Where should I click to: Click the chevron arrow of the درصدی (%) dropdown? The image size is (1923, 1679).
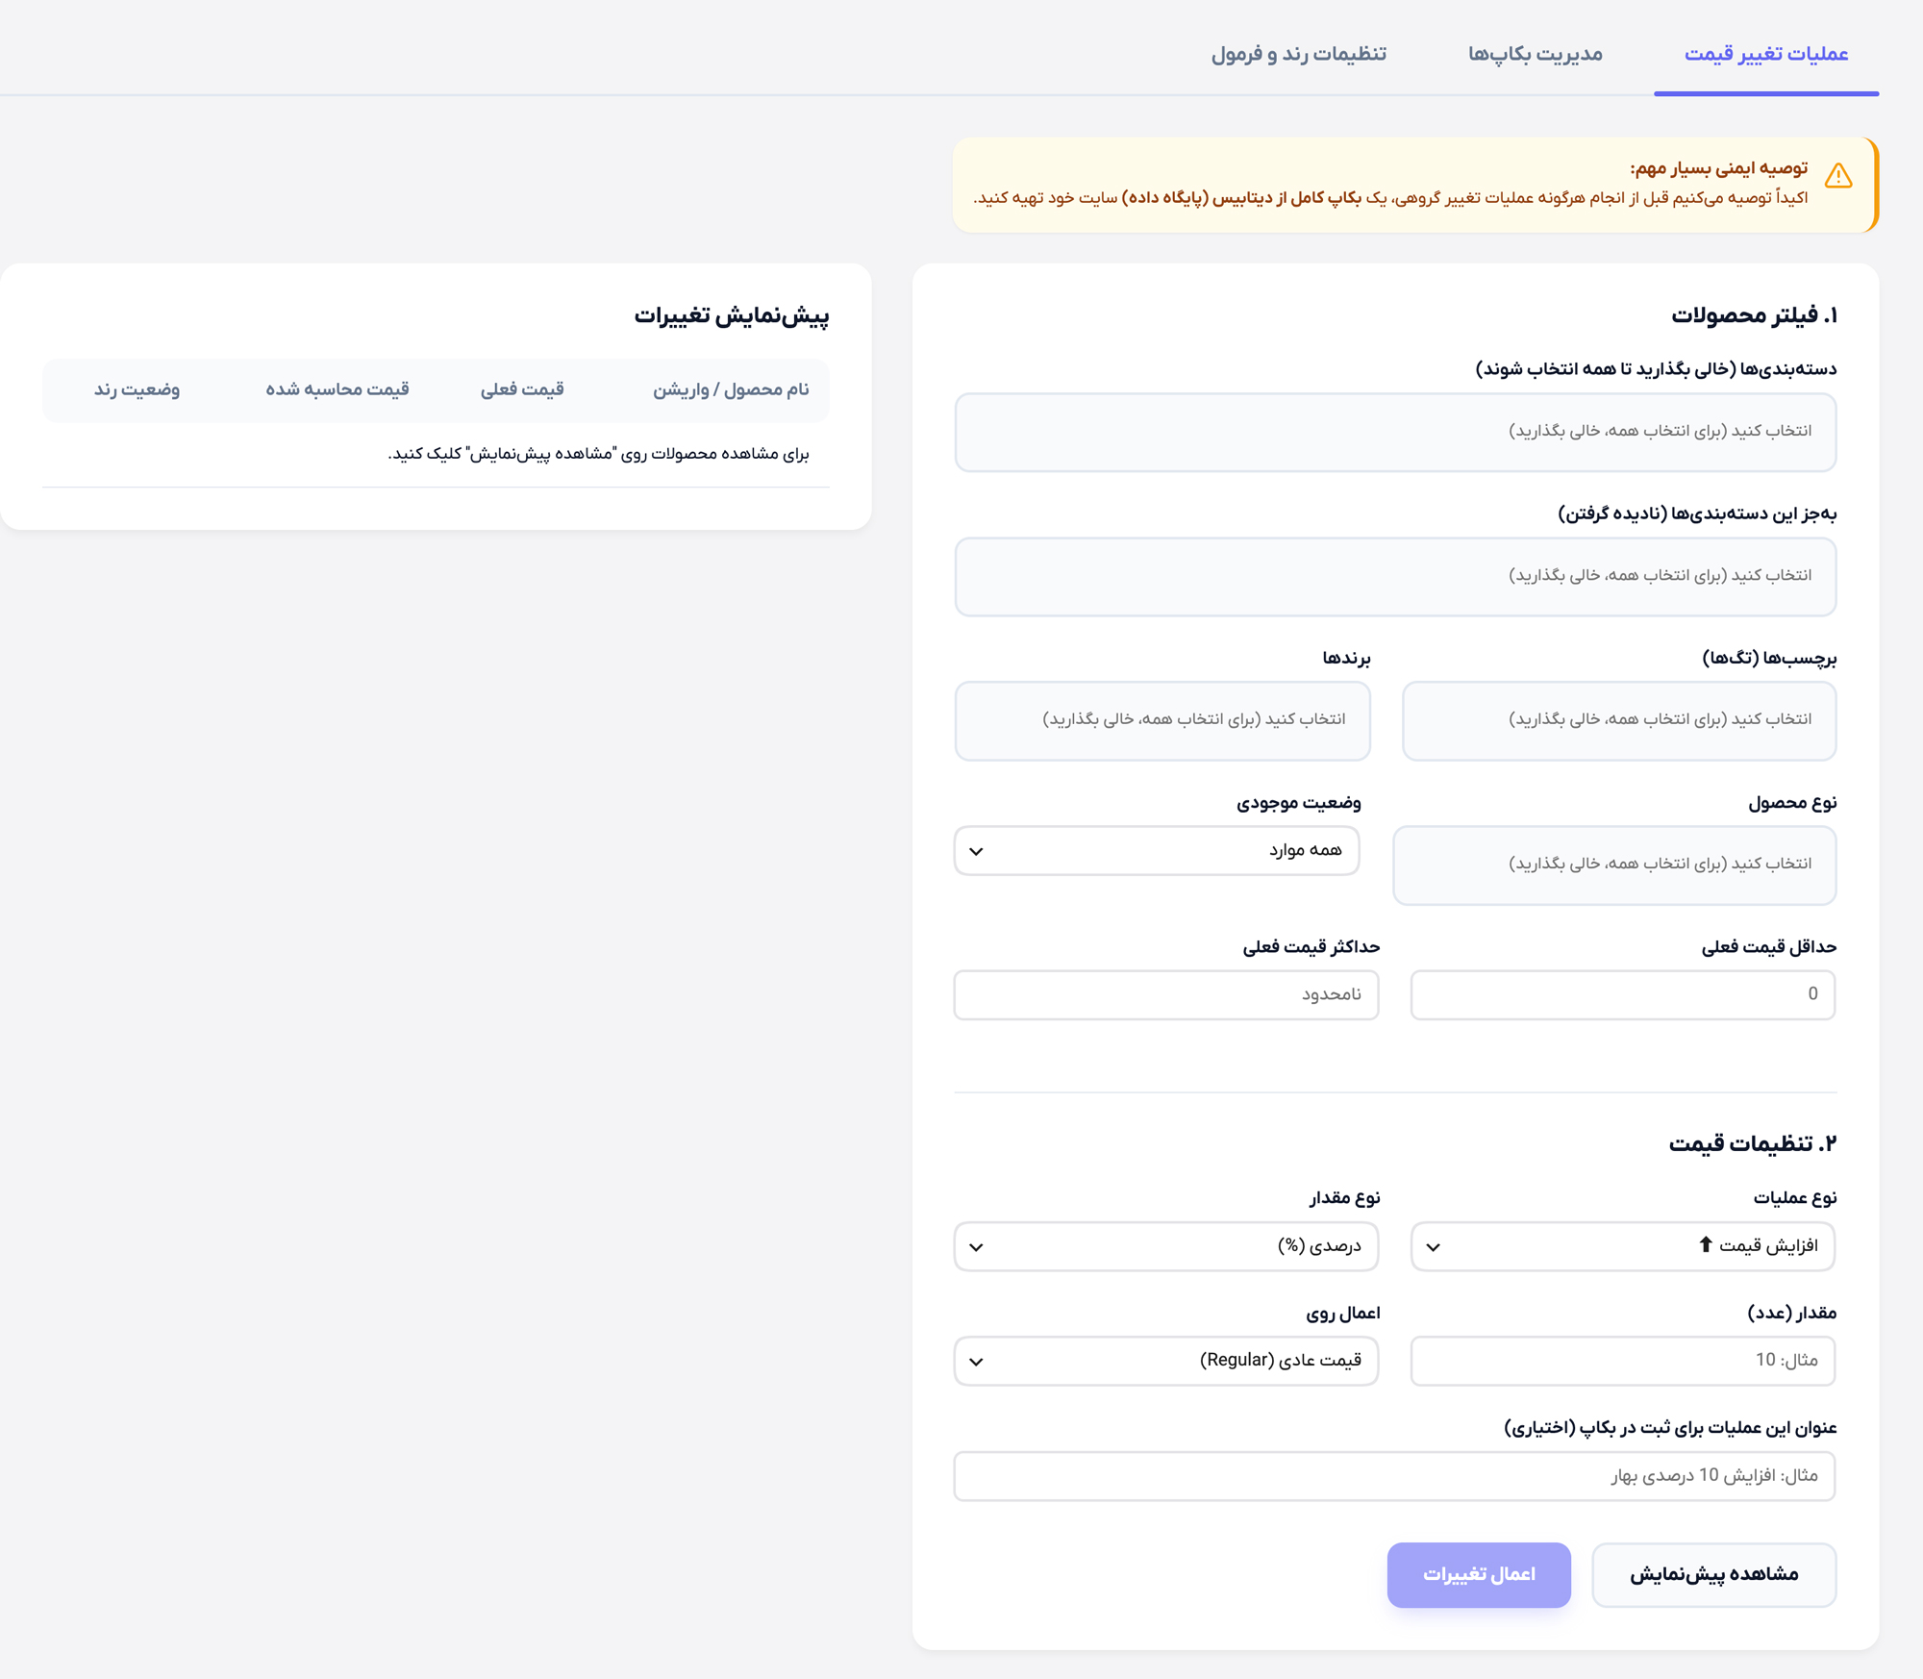(976, 1247)
